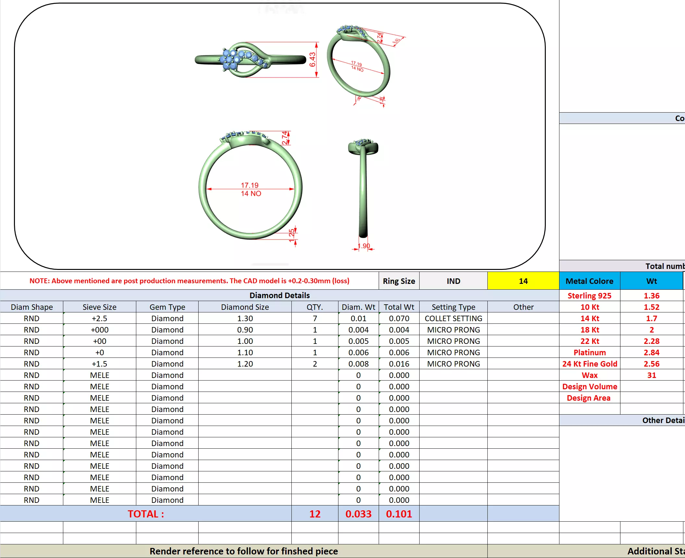Click the COLLET SETTING cell
Viewport: 685px width, 558px height.
click(x=453, y=318)
